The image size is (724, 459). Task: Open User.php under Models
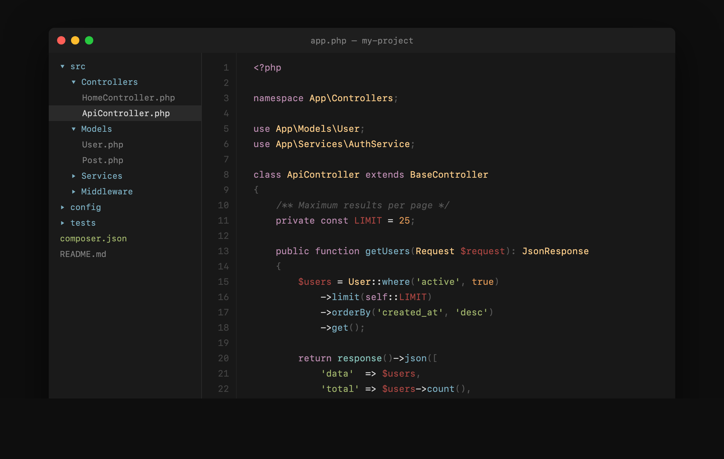pos(103,145)
